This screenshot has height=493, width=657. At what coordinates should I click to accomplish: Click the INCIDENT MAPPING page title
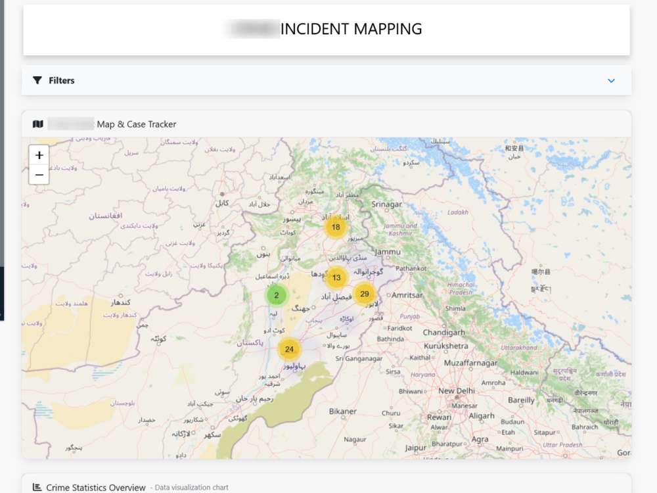(351, 29)
